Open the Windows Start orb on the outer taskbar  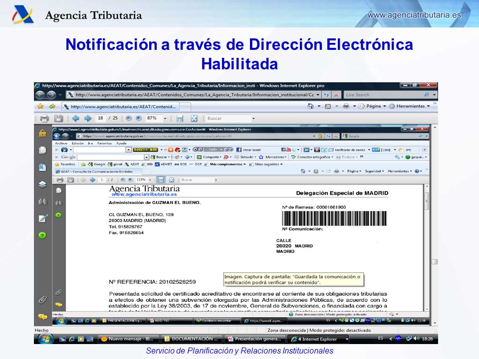coord(45,339)
